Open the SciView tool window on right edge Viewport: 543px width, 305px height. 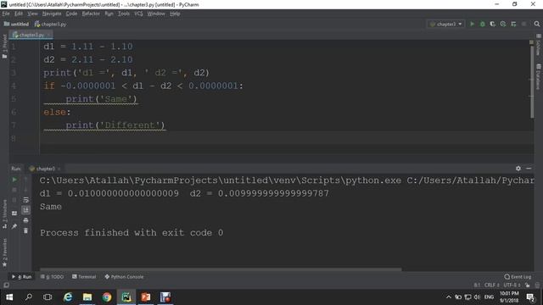[539, 45]
